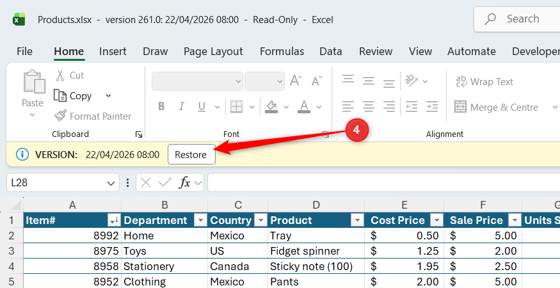This screenshot has height=288, width=560.
Task: Click Middle Align icon
Action: (x=368, y=81)
